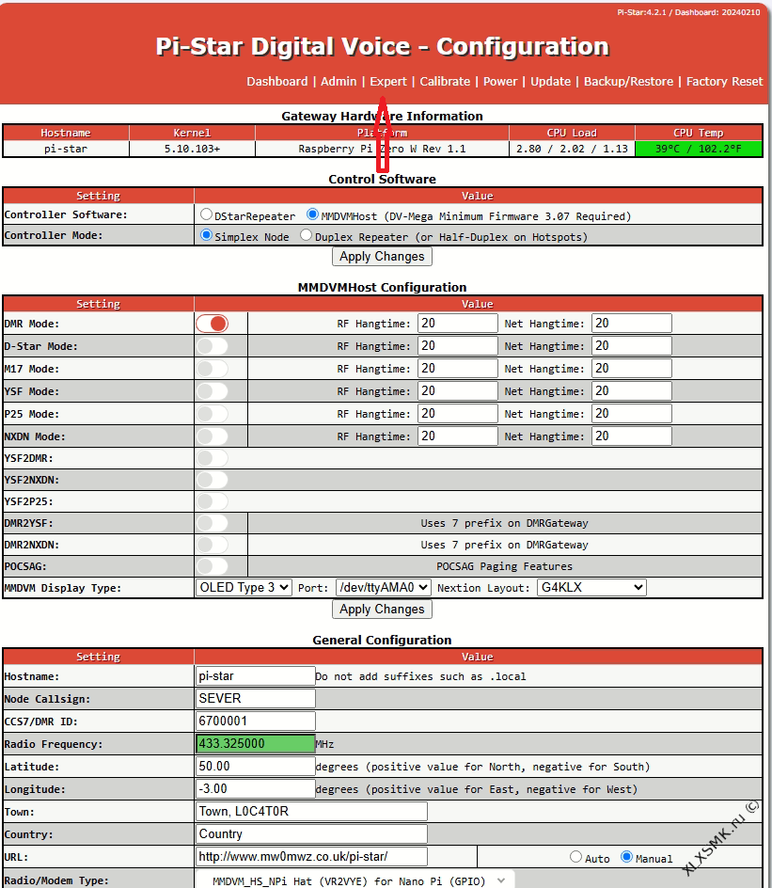The height and width of the screenshot is (888, 772).
Task: Open MMDVM Display Type dropdown
Action: pos(244,587)
